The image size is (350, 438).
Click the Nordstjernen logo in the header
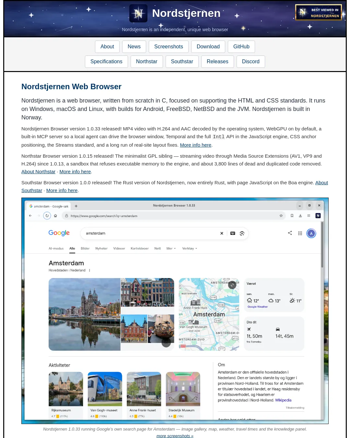click(138, 13)
